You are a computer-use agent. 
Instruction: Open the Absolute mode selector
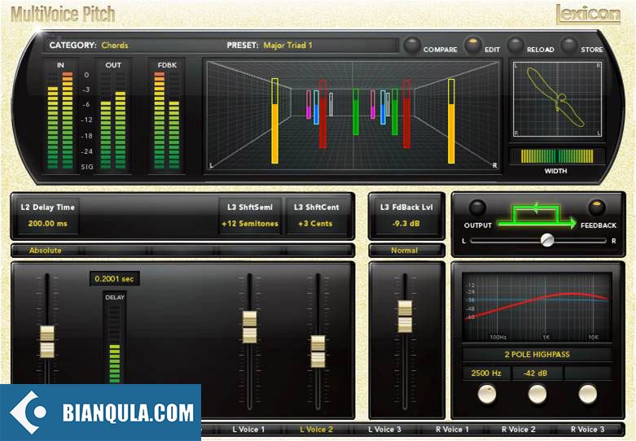pos(46,251)
